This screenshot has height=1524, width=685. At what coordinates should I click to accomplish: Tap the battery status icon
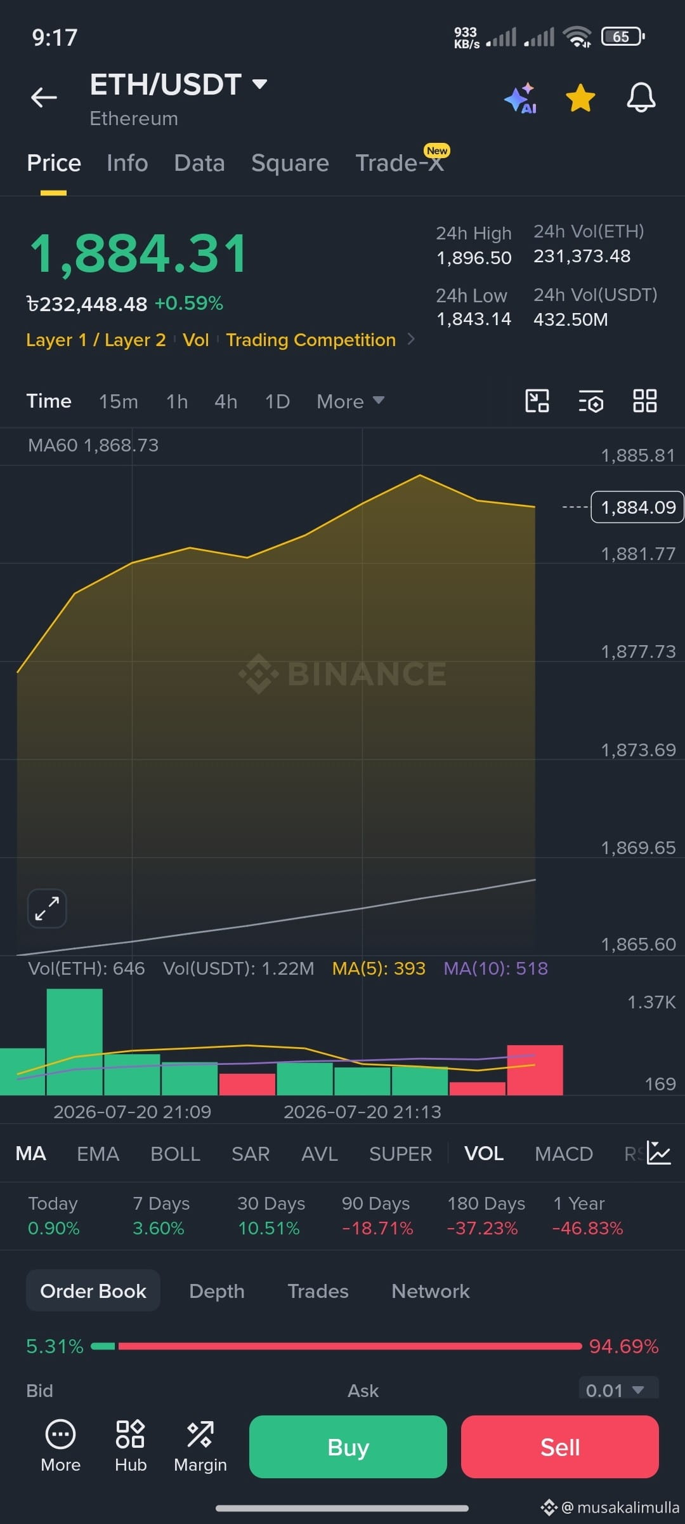click(x=623, y=37)
